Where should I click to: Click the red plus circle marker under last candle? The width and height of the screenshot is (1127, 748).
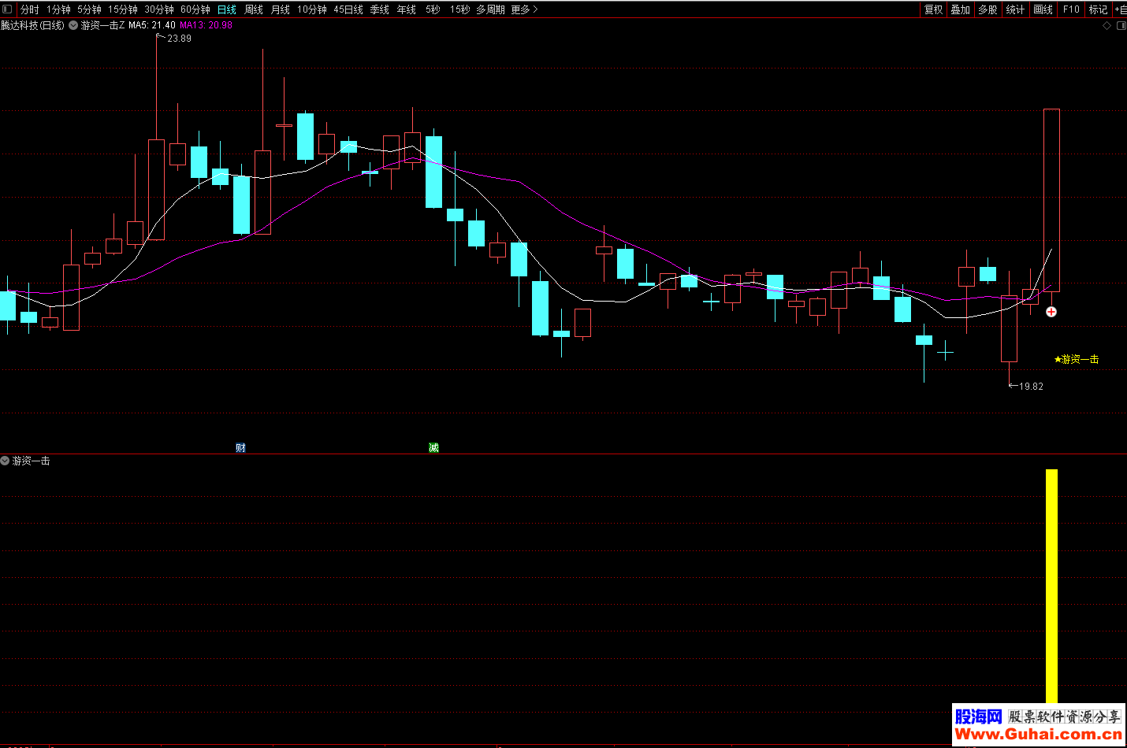(1051, 312)
